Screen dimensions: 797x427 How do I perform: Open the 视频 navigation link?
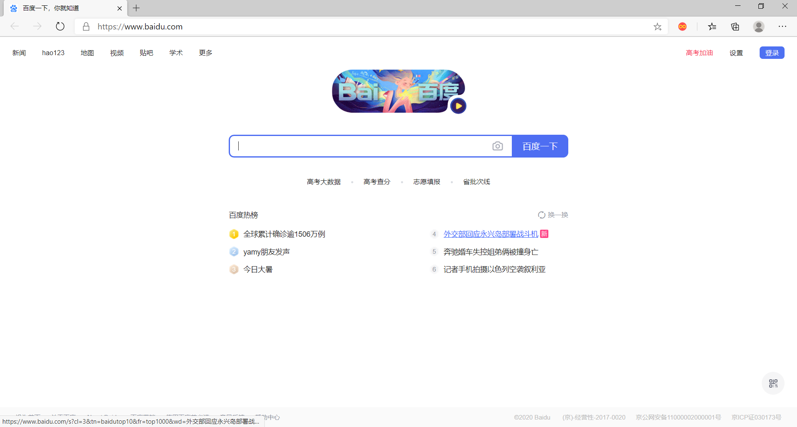[117, 53]
